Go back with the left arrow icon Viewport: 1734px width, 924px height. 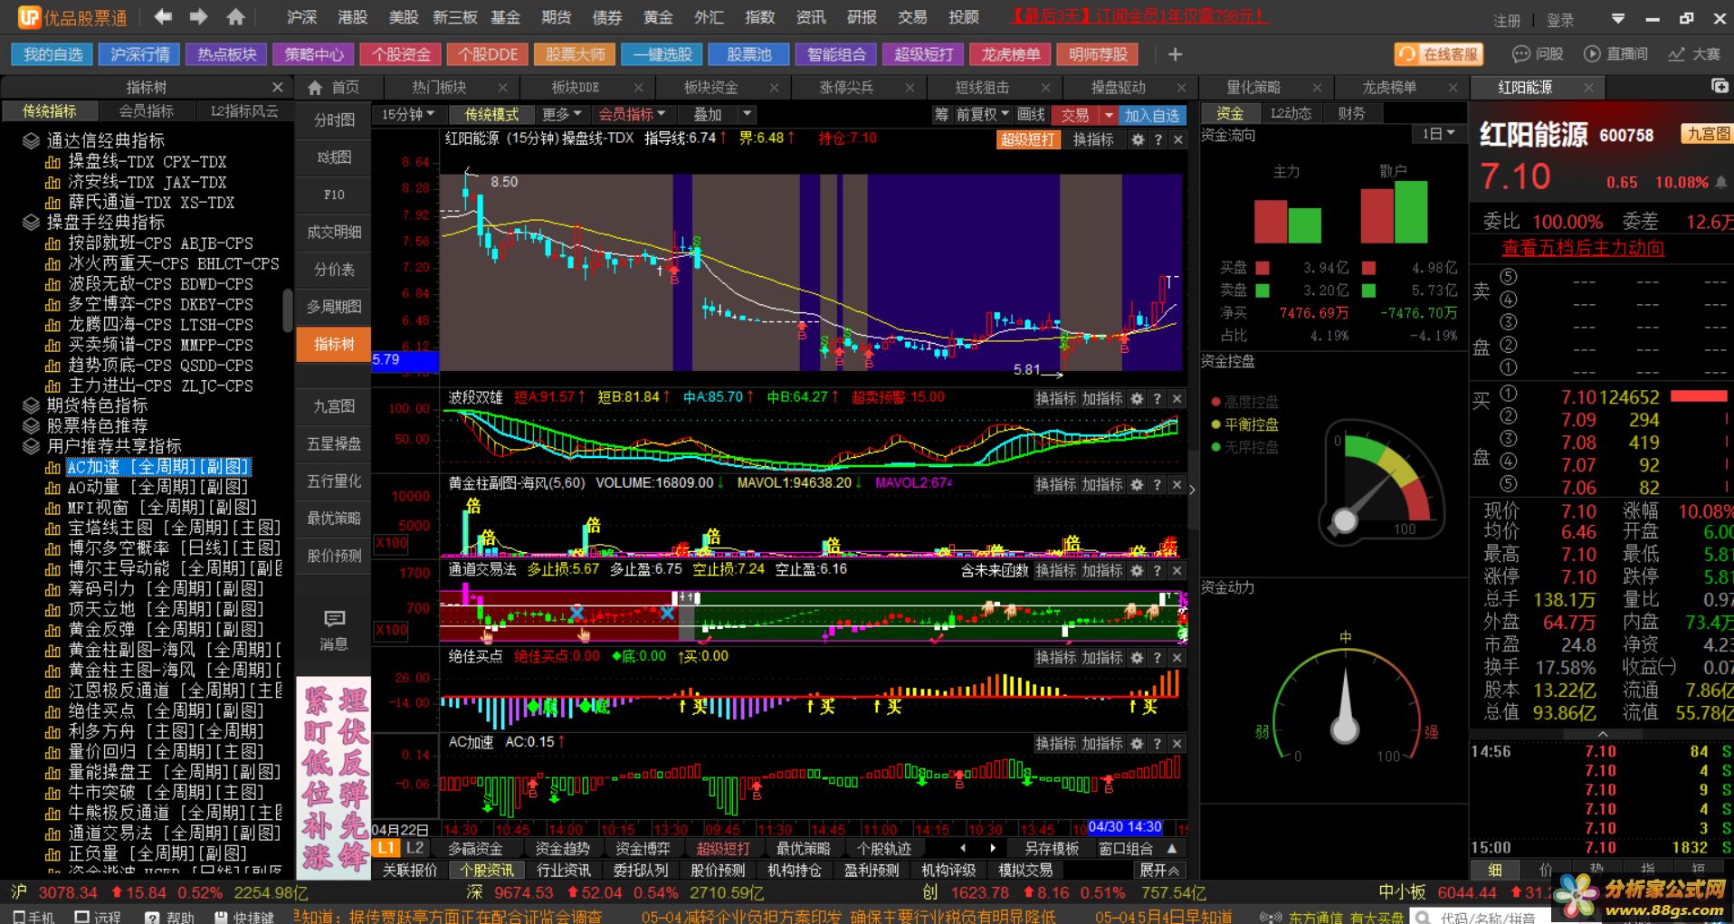163,16
